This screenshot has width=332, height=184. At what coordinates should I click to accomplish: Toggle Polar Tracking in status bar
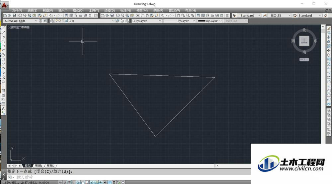(78, 182)
